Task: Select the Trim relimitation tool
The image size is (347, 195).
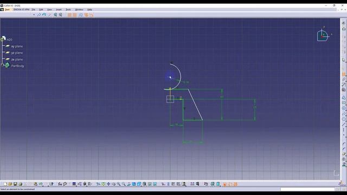Action: [x=344, y=154]
